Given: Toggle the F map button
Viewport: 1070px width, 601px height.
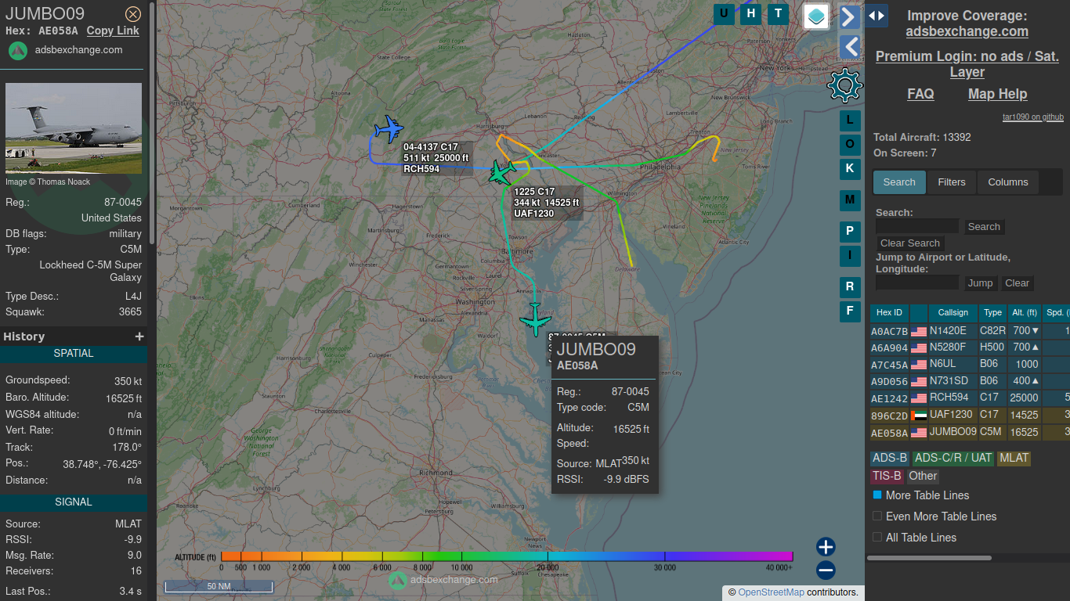Looking at the screenshot, I should [851, 311].
